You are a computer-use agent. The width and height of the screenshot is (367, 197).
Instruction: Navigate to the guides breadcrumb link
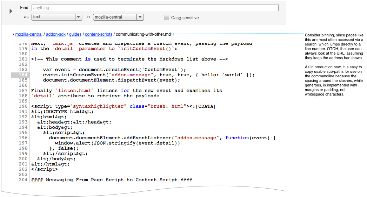(x=75, y=34)
